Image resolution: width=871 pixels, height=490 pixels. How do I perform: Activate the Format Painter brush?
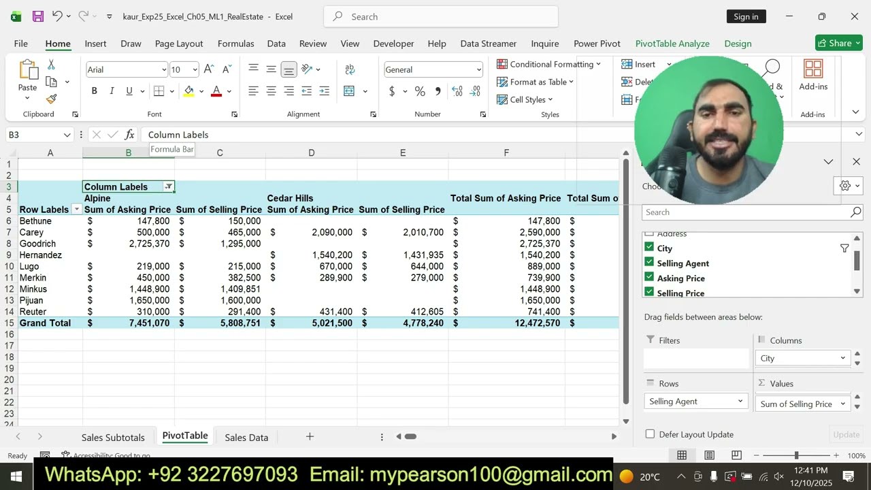51,99
